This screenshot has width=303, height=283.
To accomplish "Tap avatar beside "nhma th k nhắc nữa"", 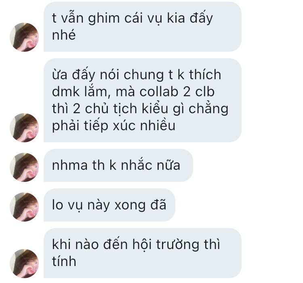I will pos(24,167).
